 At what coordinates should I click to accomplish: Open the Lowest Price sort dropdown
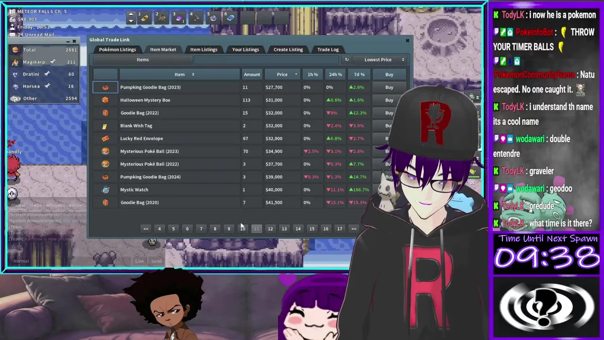pyautogui.click(x=380, y=59)
